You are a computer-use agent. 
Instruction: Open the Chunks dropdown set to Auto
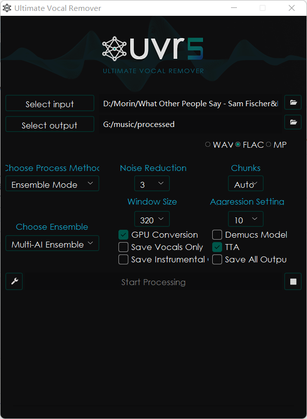tap(245, 183)
